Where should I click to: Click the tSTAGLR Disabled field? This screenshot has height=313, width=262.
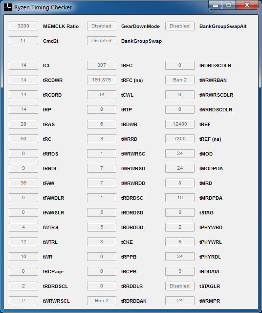pos(180,286)
